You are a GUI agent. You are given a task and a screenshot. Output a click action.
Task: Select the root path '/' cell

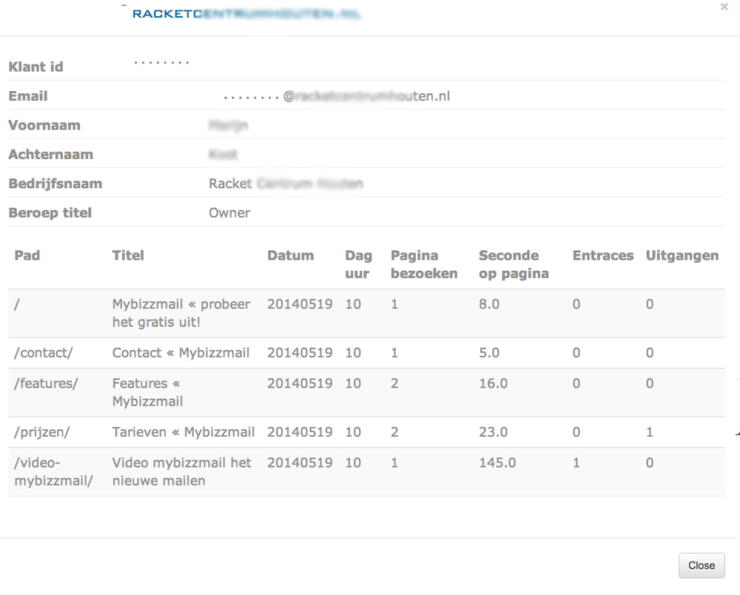pos(17,304)
